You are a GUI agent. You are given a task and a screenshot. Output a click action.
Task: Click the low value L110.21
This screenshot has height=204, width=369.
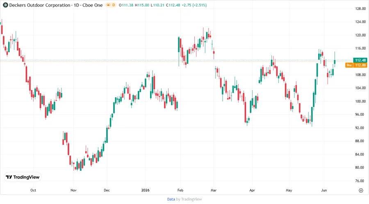157,5
